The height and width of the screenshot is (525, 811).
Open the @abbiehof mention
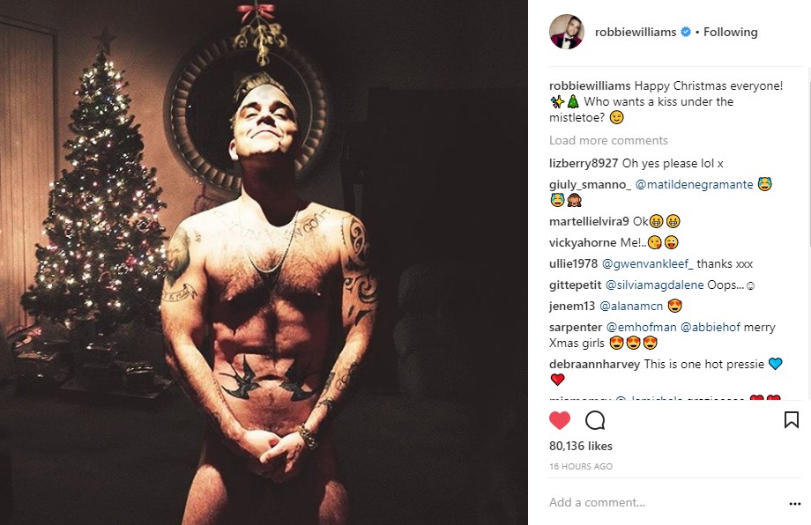click(x=711, y=327)
